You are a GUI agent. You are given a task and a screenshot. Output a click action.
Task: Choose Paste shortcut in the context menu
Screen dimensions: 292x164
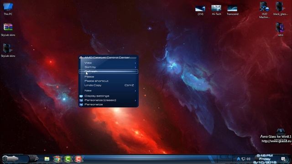click(109, 81)
